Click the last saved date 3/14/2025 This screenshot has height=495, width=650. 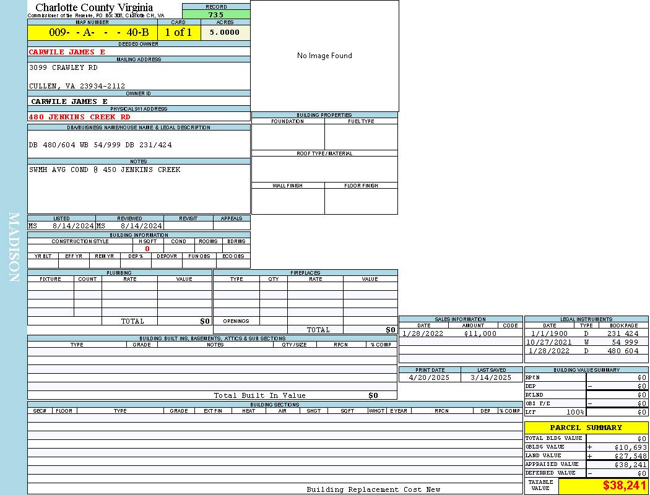pos(491,377)
